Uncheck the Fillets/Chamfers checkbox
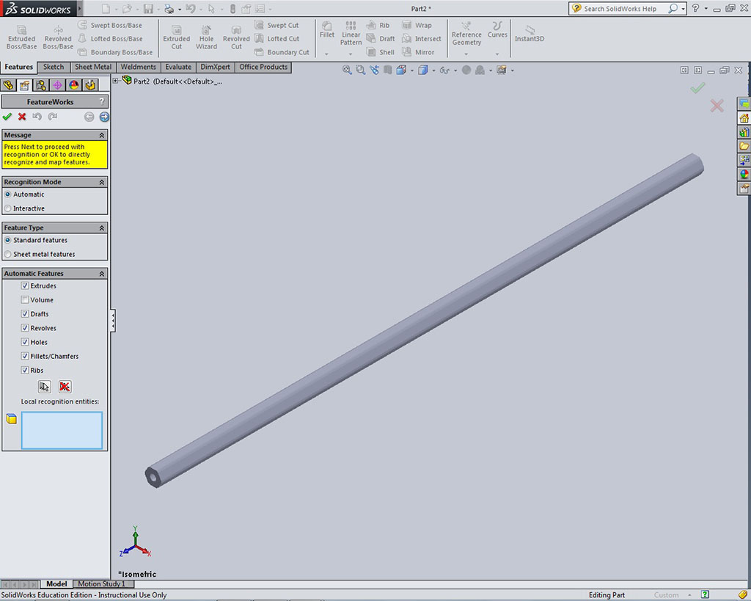The width and height of the screenshot is (751, 601). [x=25, y=357]
